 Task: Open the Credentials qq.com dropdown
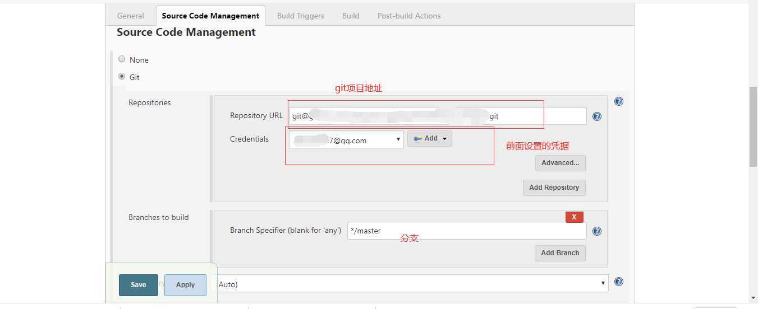346,139
